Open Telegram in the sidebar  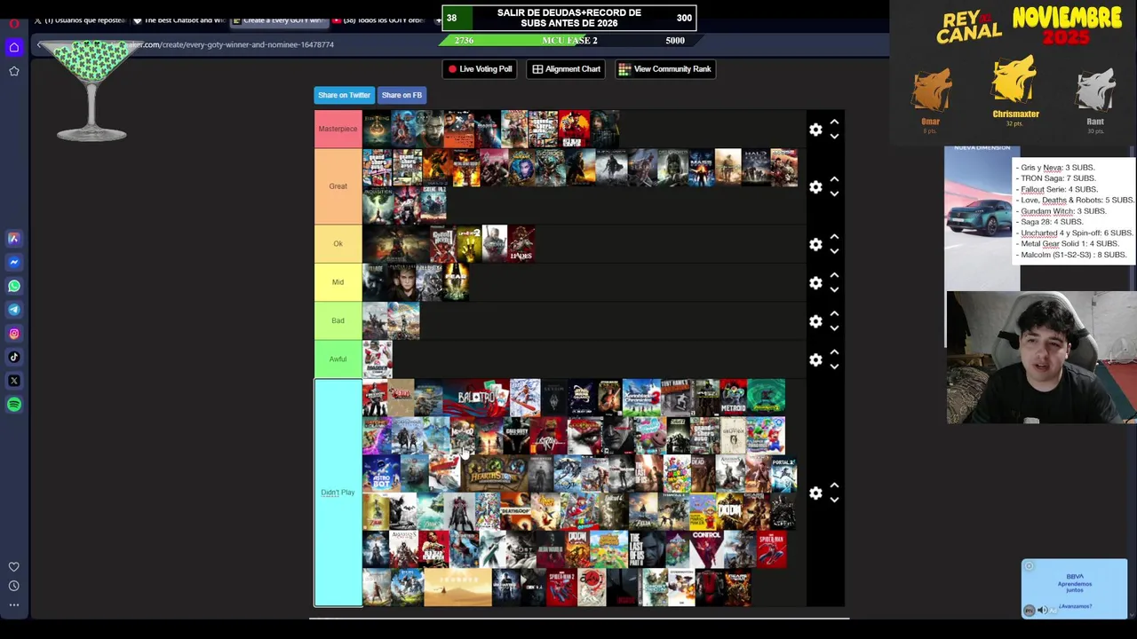click(x=14, y=310)
